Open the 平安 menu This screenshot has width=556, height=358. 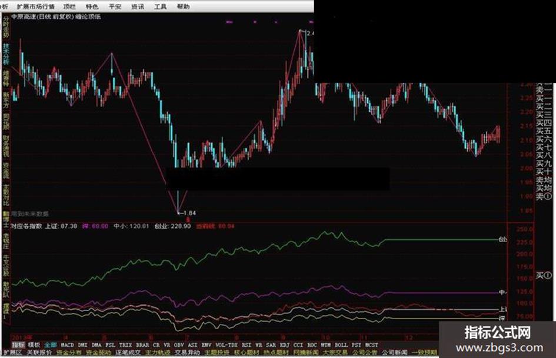coord(115,6)
